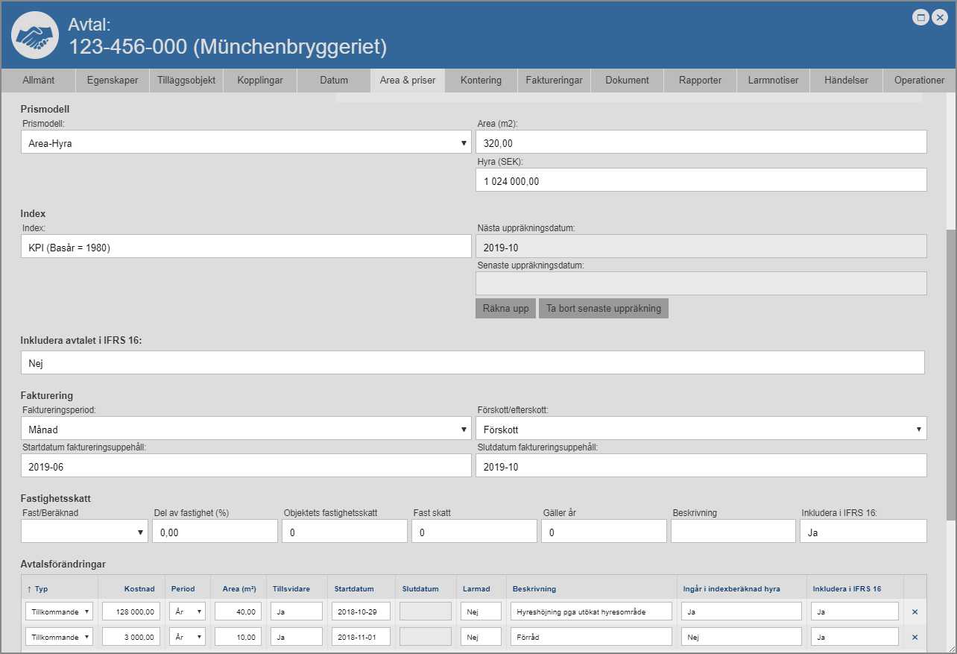Switch to the Kontering tab
This screenshot has height=654, width=957.
click(481, 81)
